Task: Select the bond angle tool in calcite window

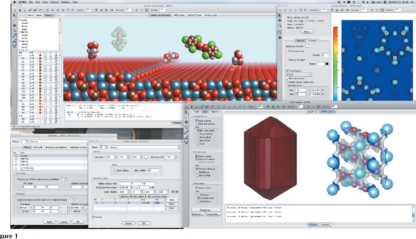Action: 15,41
